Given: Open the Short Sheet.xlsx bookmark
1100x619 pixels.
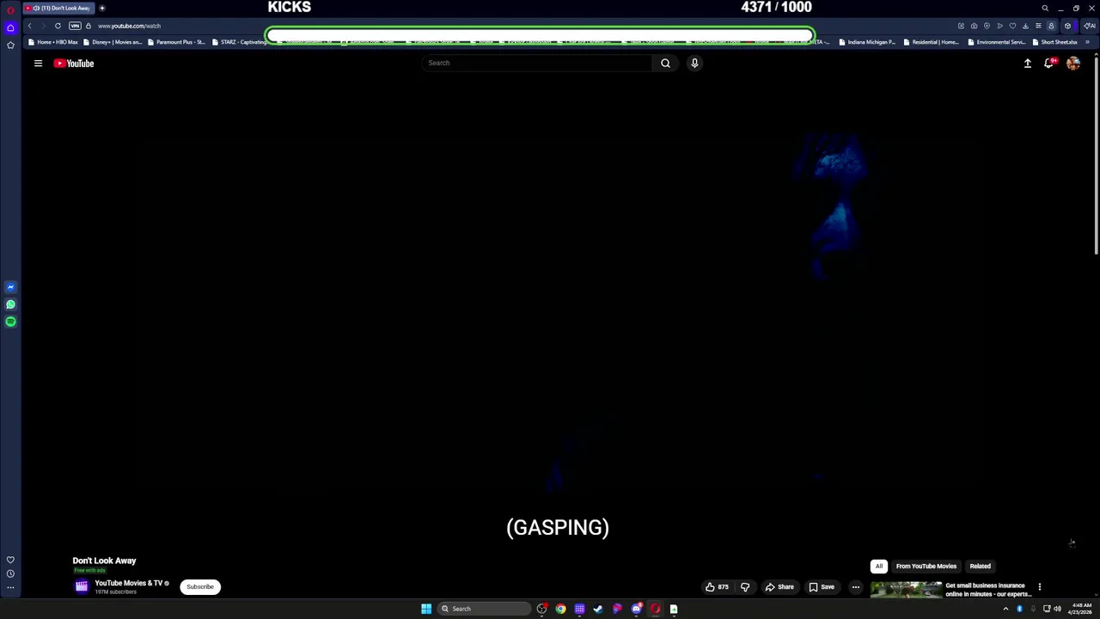Looking at the screenshot, I should 1055,42.
